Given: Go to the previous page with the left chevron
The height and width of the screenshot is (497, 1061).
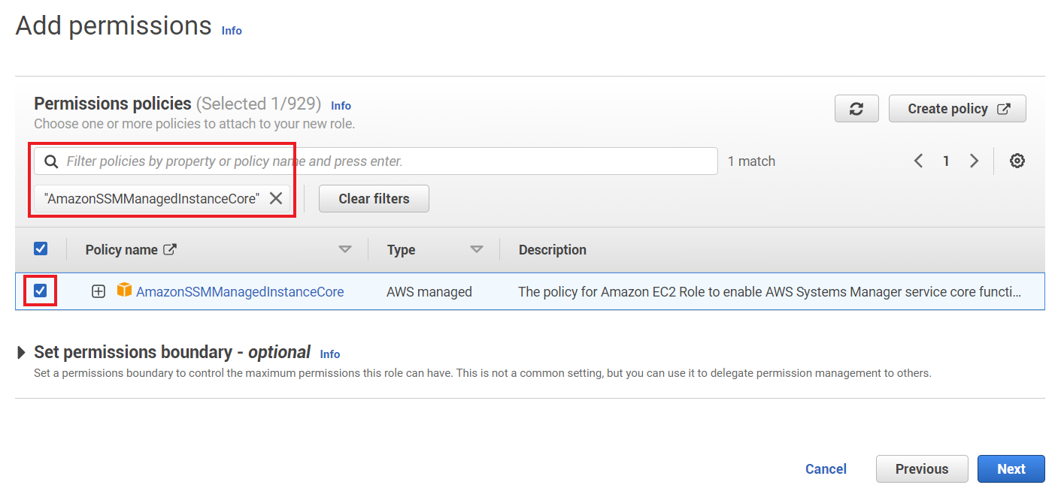Looking at the screenshot, I should (918, 160).
